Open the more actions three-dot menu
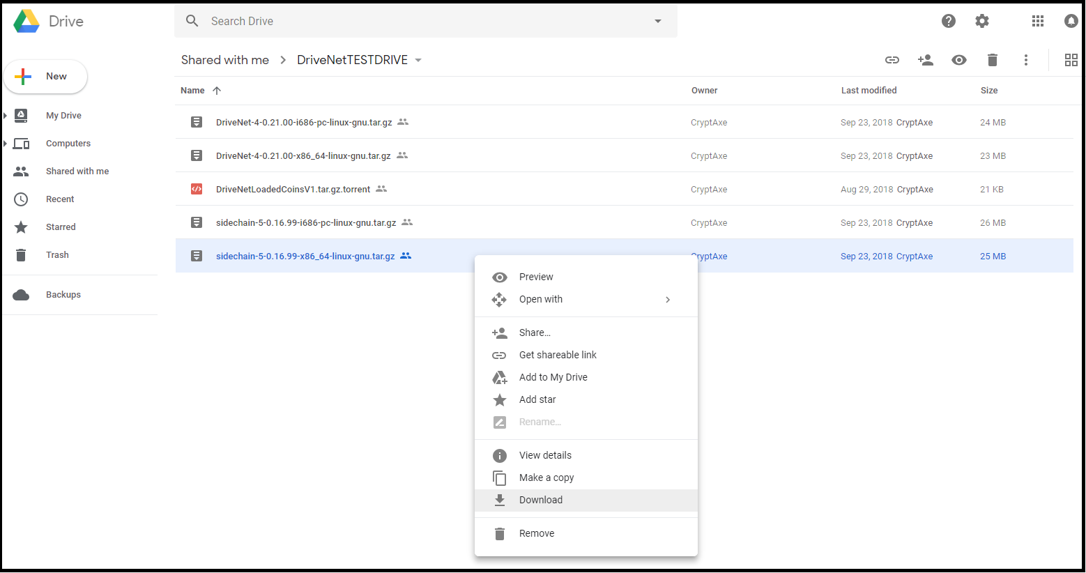 (x=1026, y=60)
